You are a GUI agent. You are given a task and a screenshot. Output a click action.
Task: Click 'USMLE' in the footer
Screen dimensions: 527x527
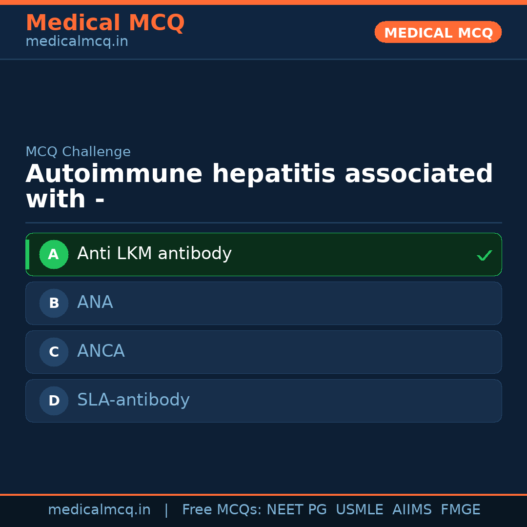pos(359,510)
